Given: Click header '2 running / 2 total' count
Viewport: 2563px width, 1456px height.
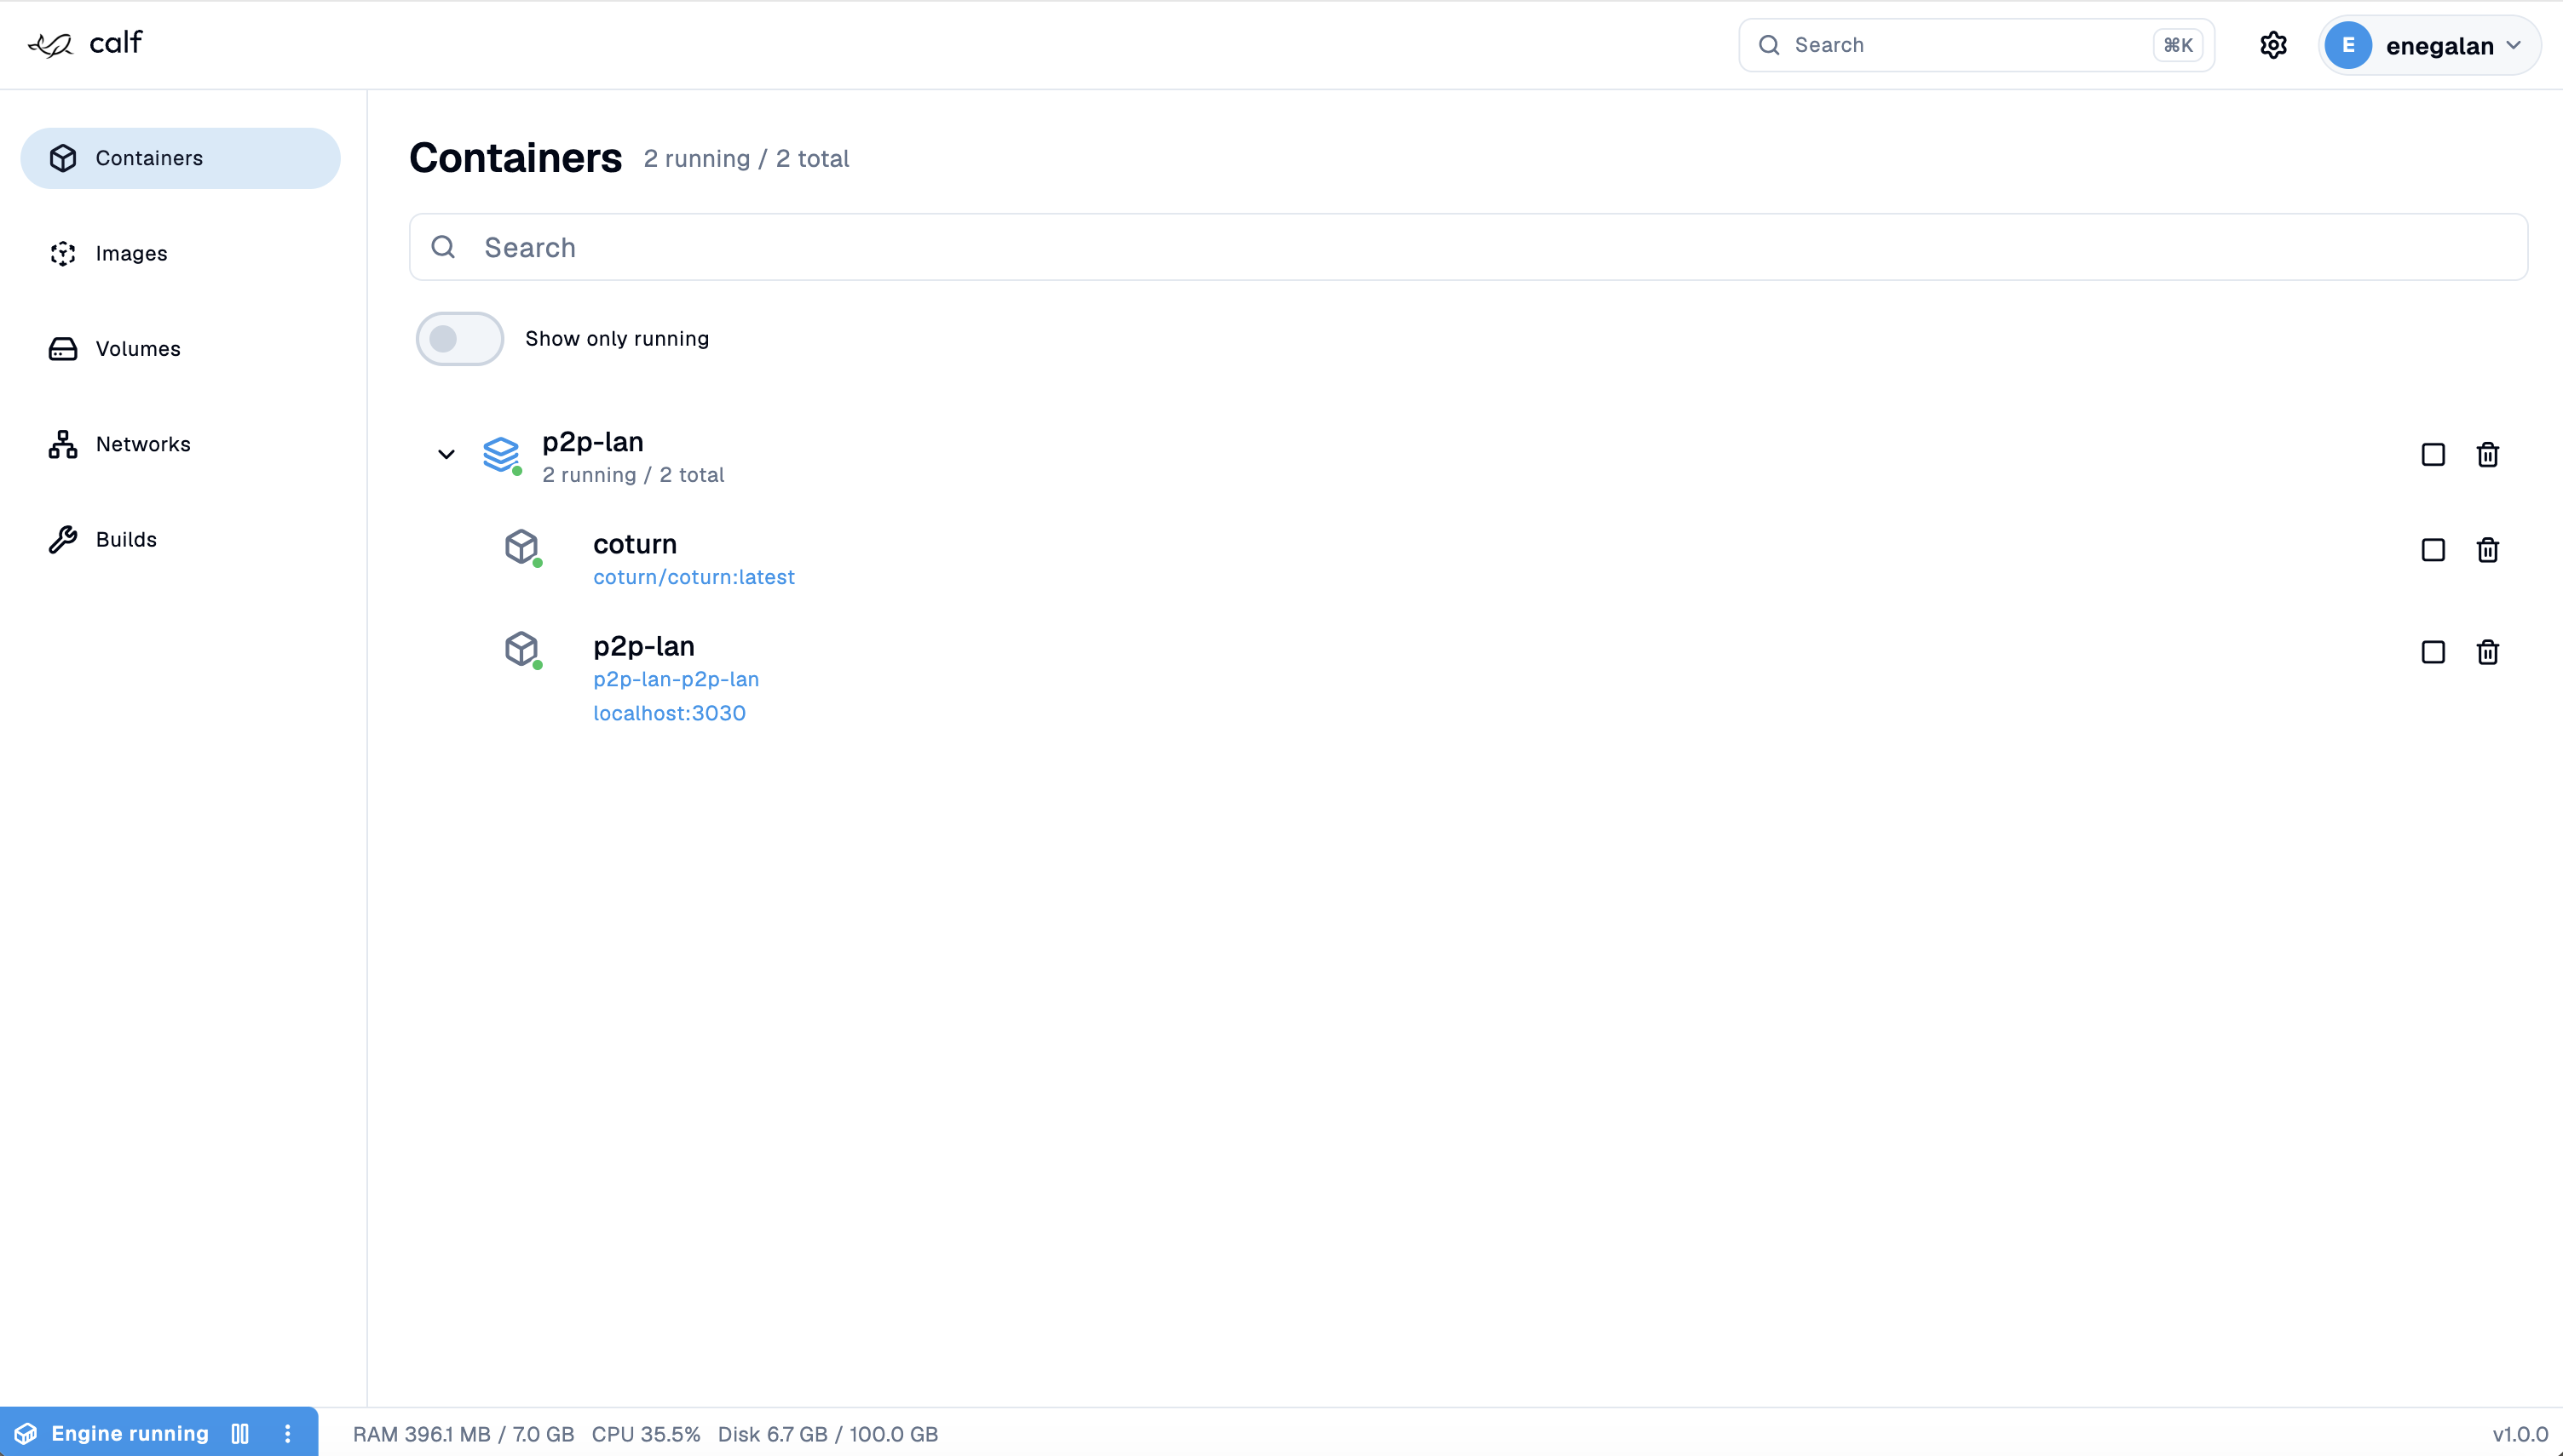Looking at the screenshot, I should pyautogui.click(x=746, y=159).
